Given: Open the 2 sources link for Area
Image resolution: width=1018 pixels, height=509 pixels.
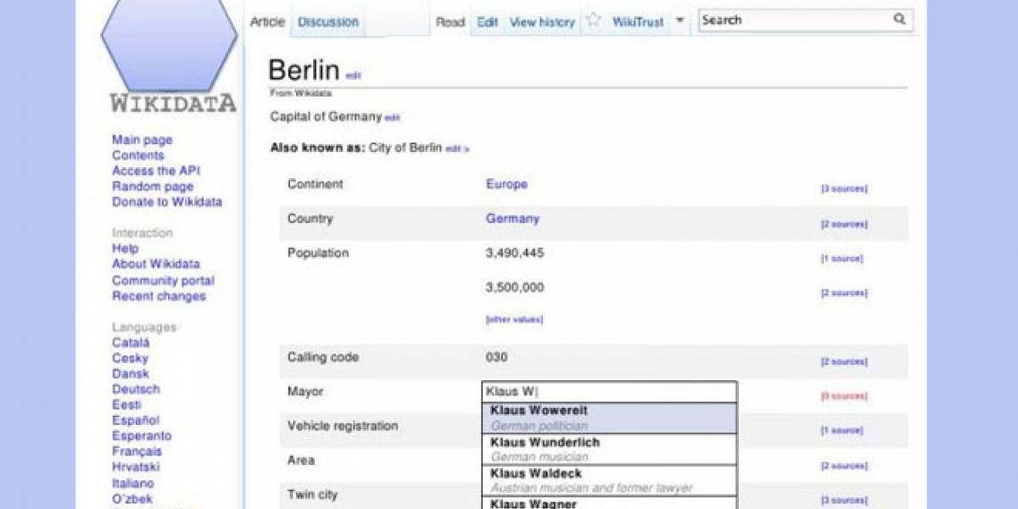Looking at the screenshot, I should (x=844, y=466).
